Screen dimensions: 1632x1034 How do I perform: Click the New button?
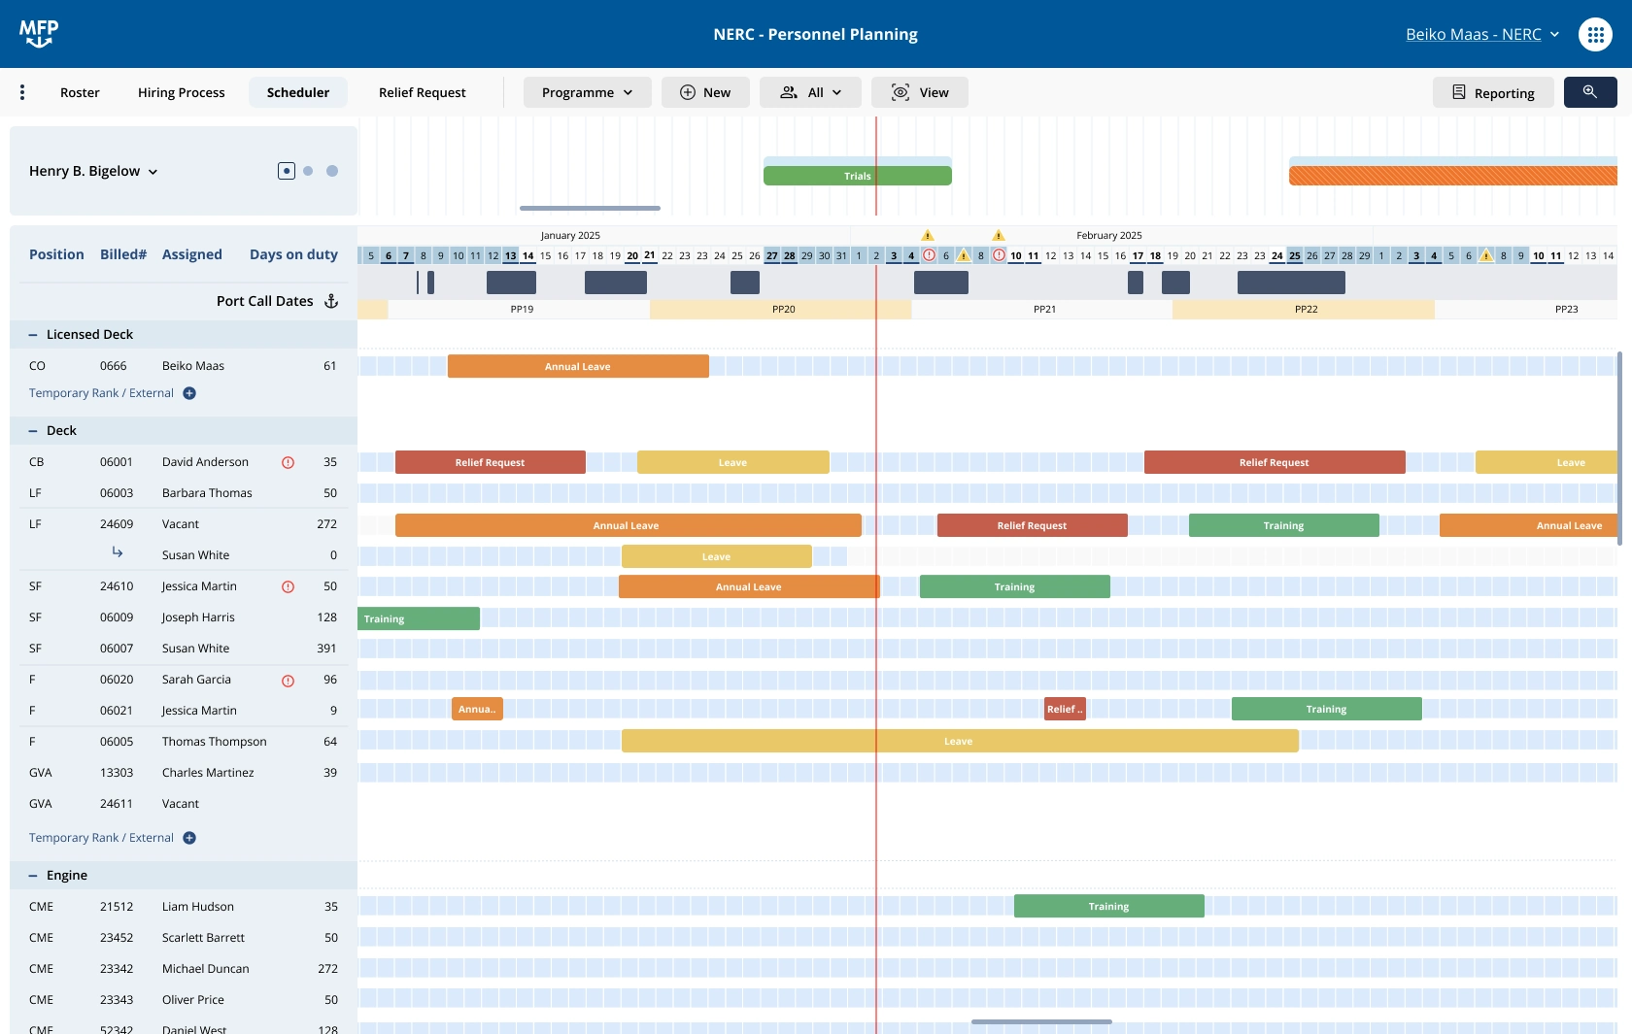(x=705, y=92)
